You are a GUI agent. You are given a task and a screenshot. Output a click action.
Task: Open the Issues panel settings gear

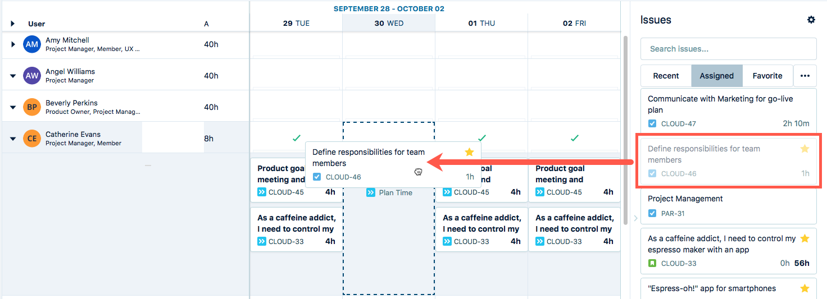[811, 20]
